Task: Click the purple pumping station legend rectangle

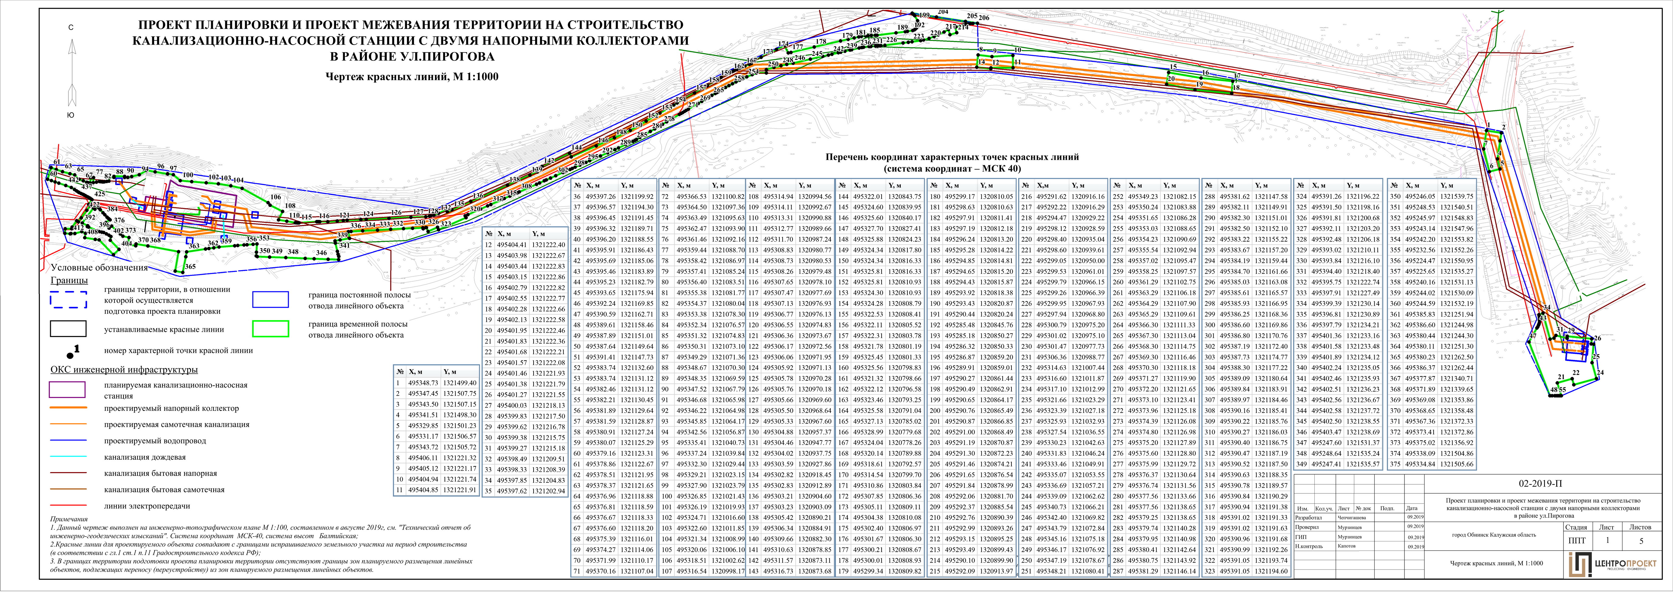Action: [68, 389]
